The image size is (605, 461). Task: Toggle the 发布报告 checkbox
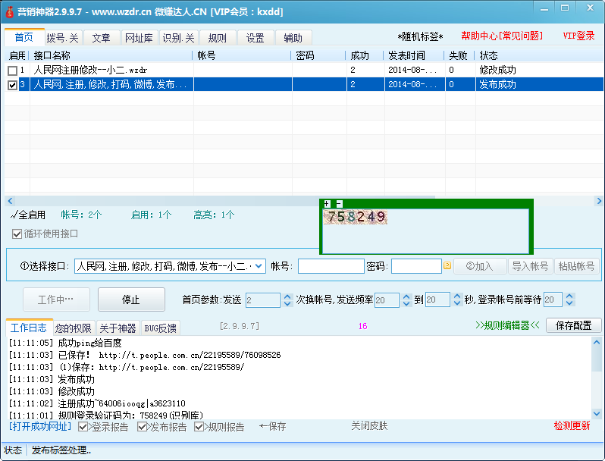click(143, 427)
